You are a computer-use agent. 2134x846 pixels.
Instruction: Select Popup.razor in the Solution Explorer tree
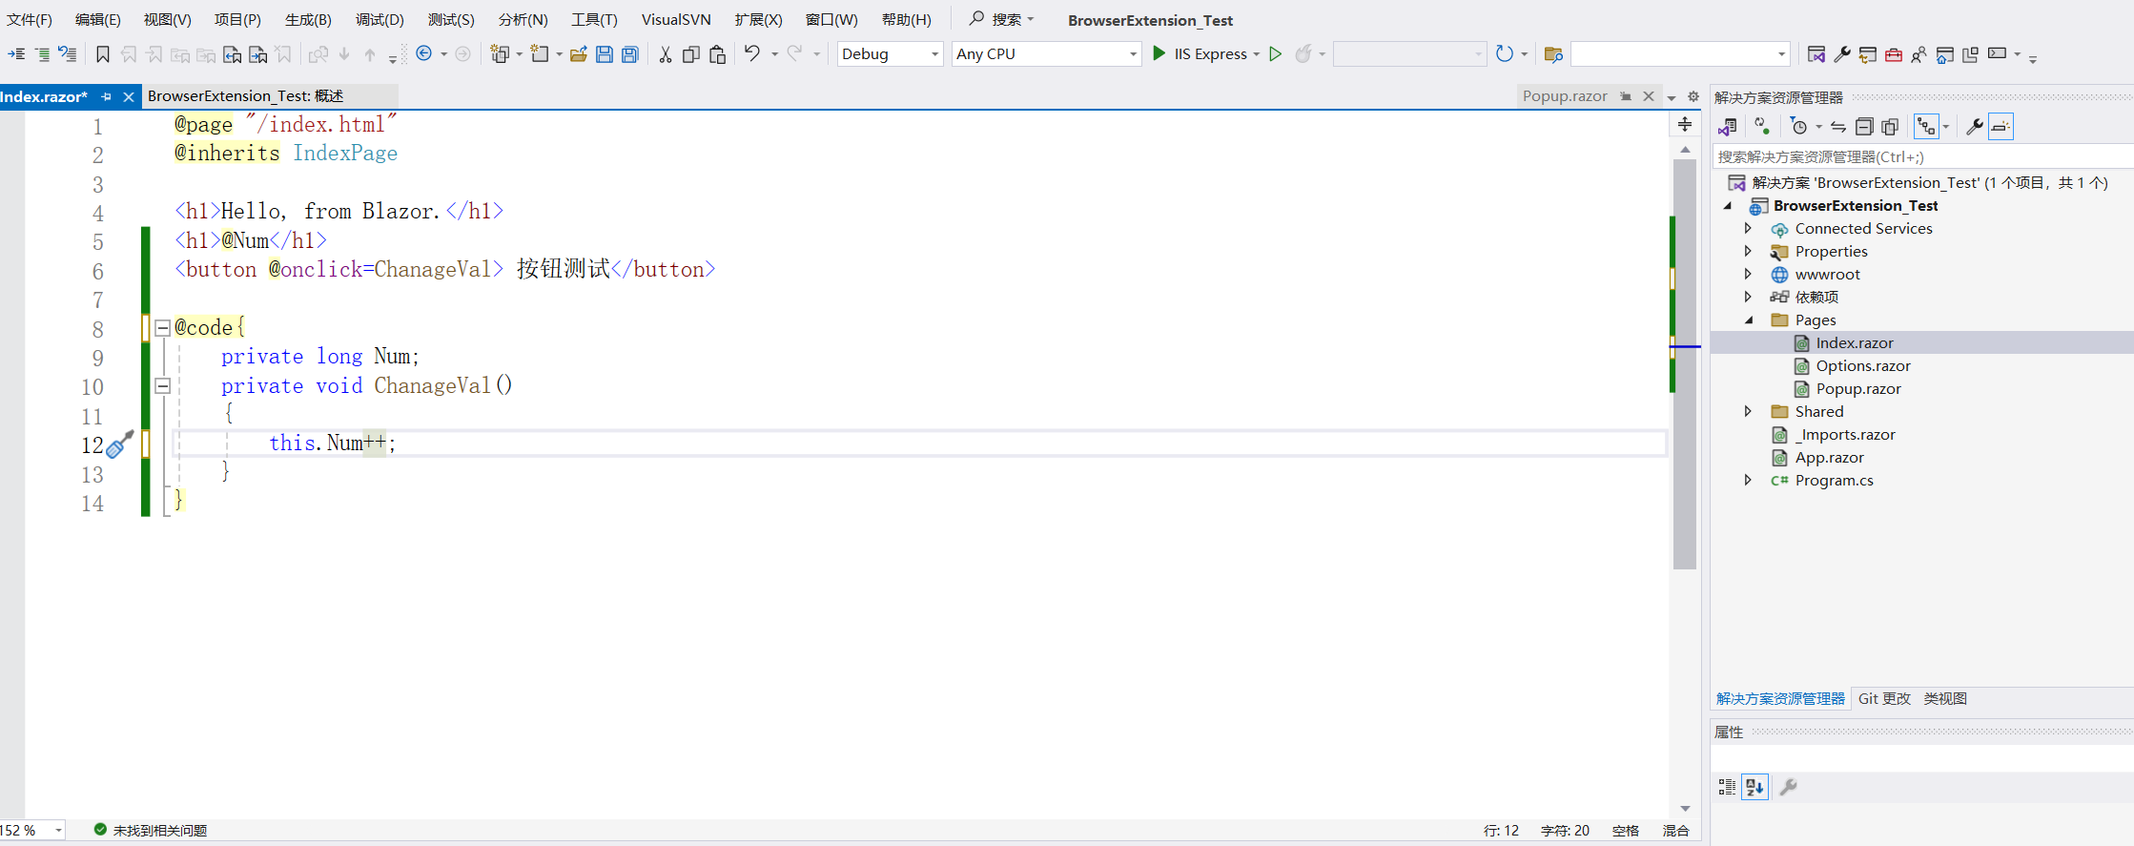click(x=1858, y=388)
